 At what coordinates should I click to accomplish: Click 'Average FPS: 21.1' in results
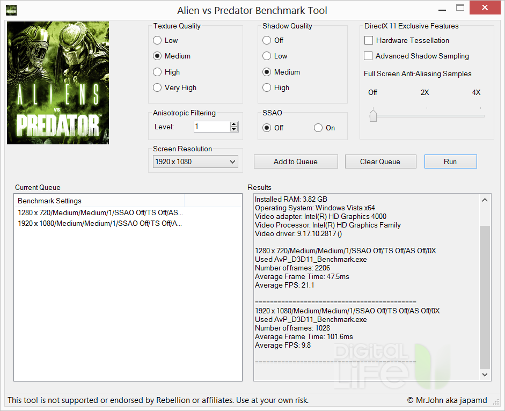[x=284, y=285]
